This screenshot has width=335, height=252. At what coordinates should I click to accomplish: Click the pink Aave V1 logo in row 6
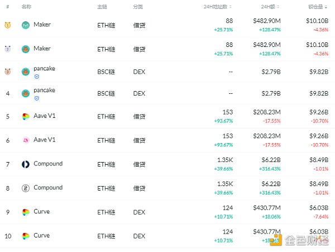pyautogui.click(x=26, y=140)
